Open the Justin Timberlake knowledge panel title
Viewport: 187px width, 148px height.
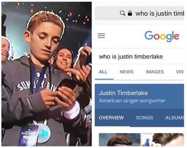pyautogui.click(x=123, y=93)
